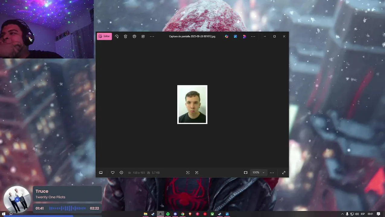Click the webcam overlay video
Image resolution: width=385 pixels, height=217 pixels.
[x=47, y=29]
